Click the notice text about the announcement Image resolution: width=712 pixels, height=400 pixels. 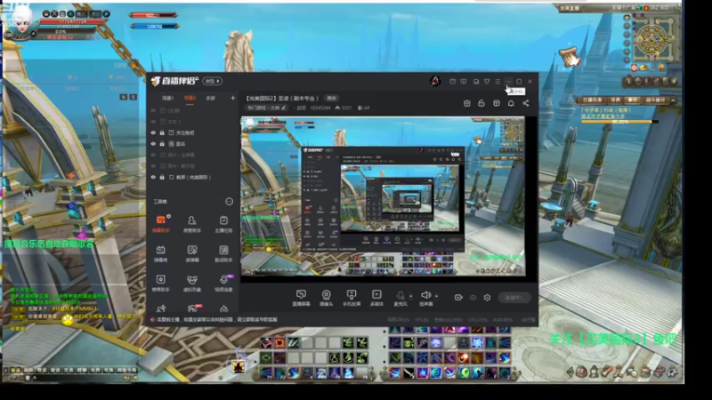coord(217,320)
